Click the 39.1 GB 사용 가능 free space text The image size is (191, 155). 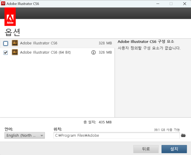coord(167,130)
